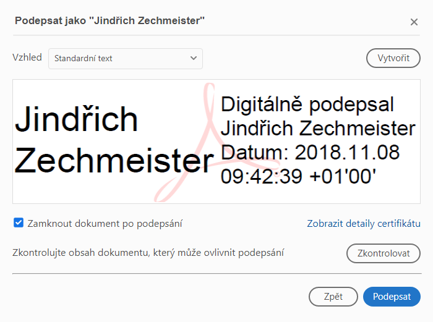The image size is (433, 322).
Task: Go back with the Zpět button
Action: pyautogui.click(x=333, y=297)
